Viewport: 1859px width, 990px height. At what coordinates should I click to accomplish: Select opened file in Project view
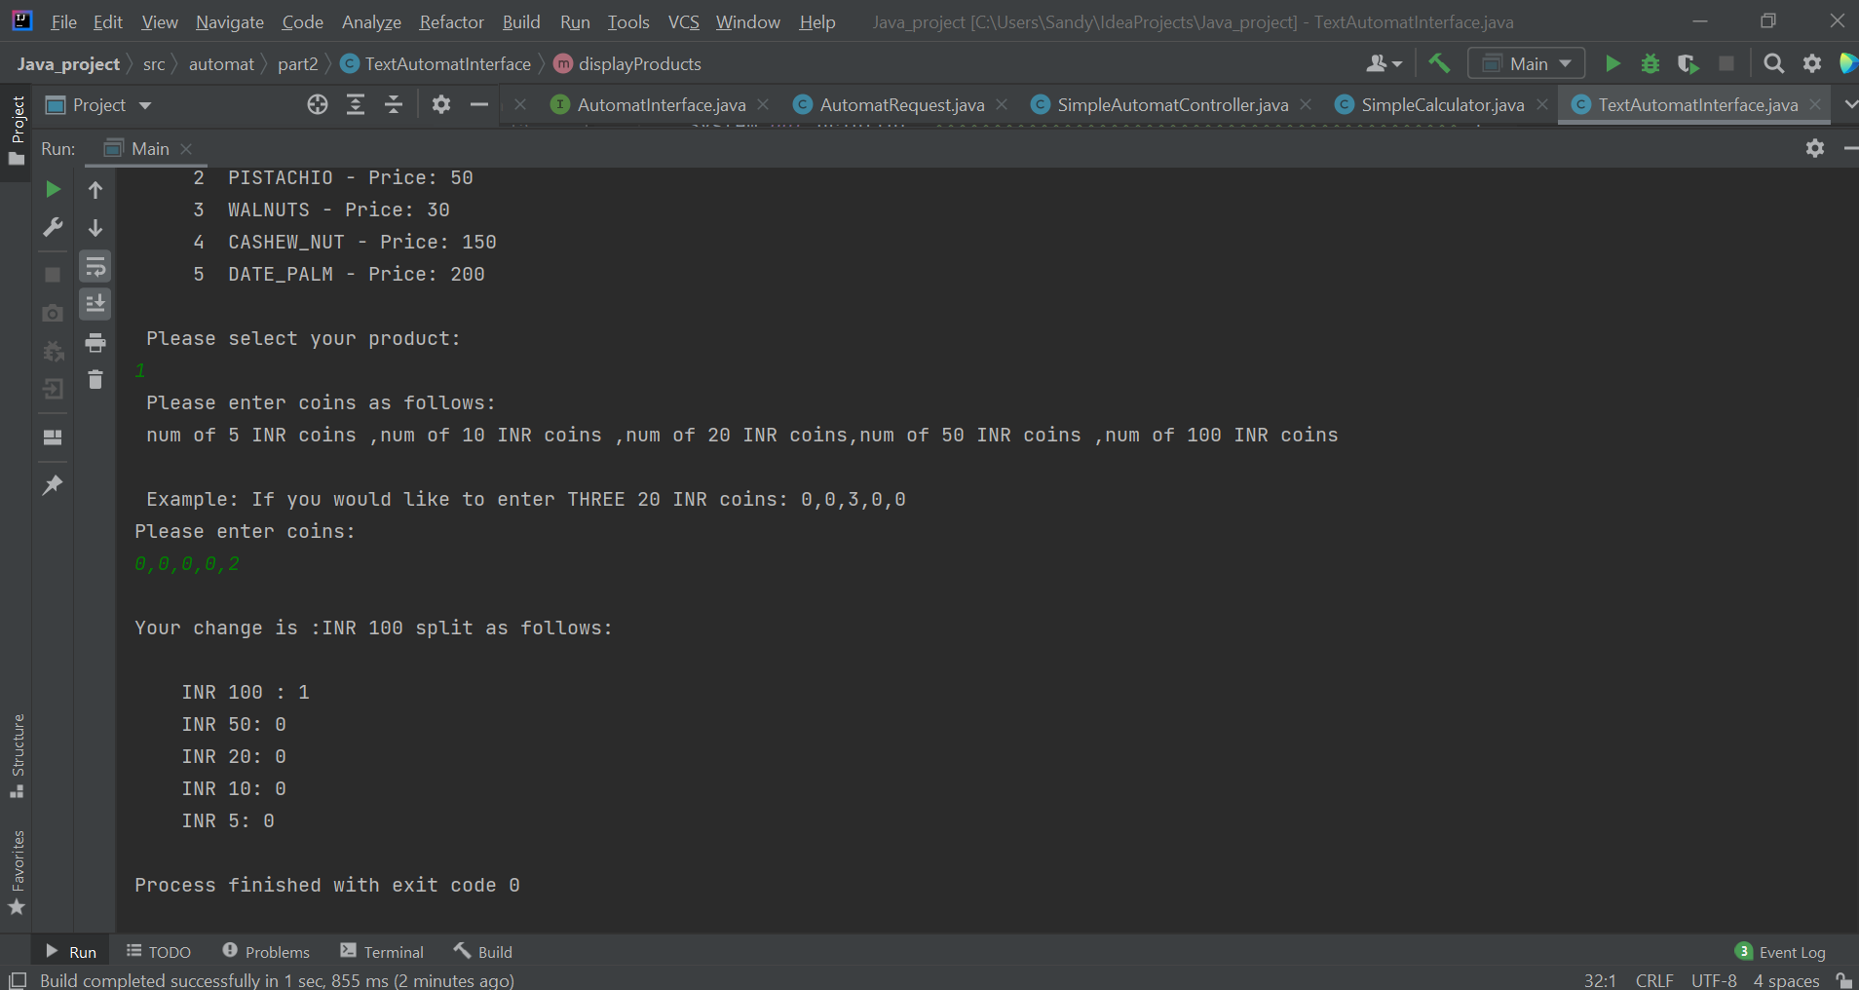319,104
